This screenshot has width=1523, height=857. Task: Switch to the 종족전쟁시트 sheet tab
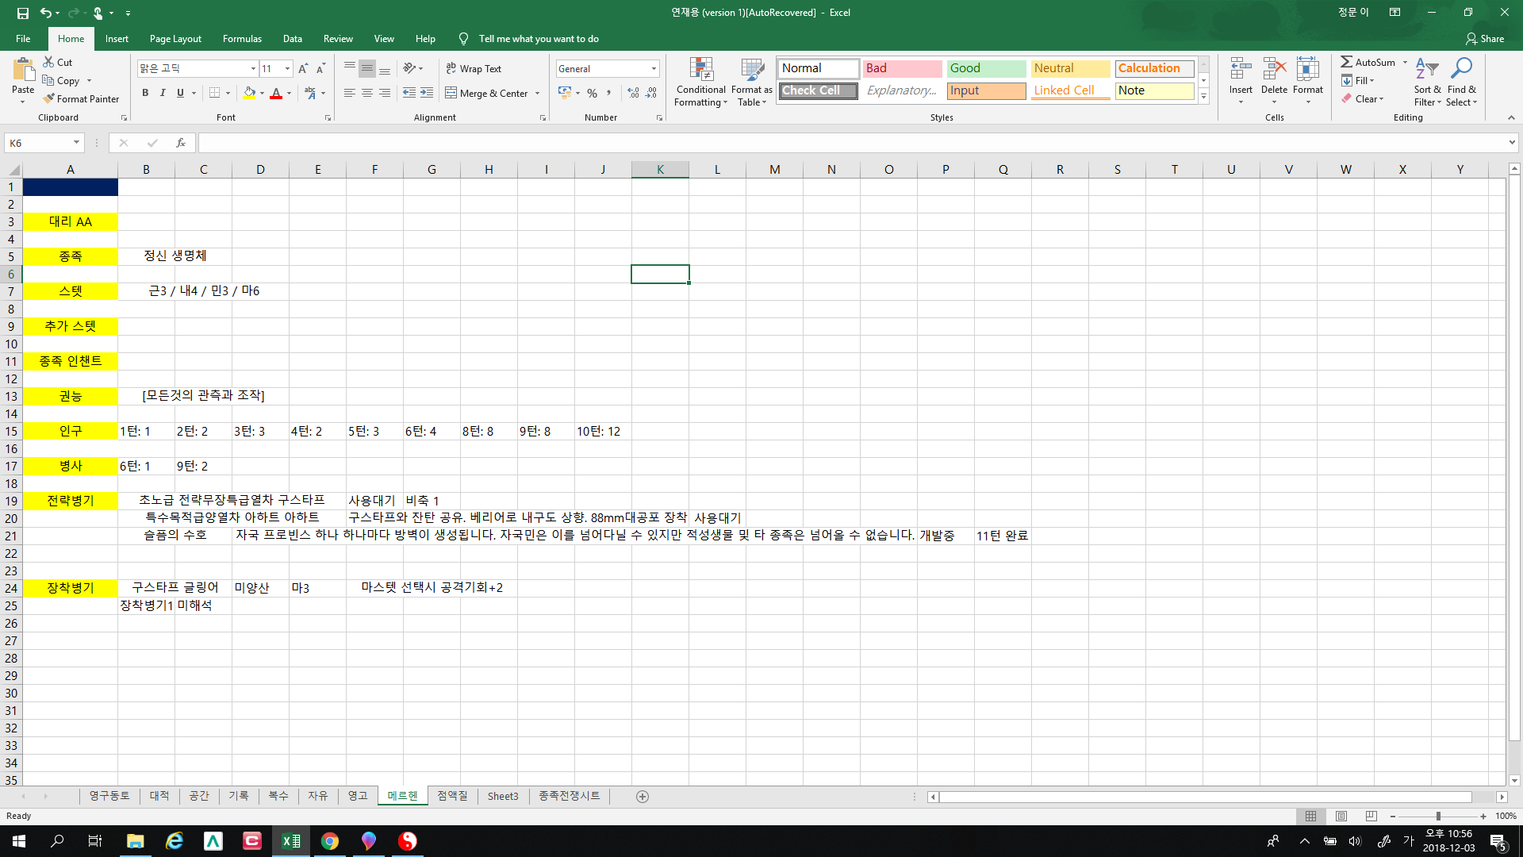click(569, 796)
